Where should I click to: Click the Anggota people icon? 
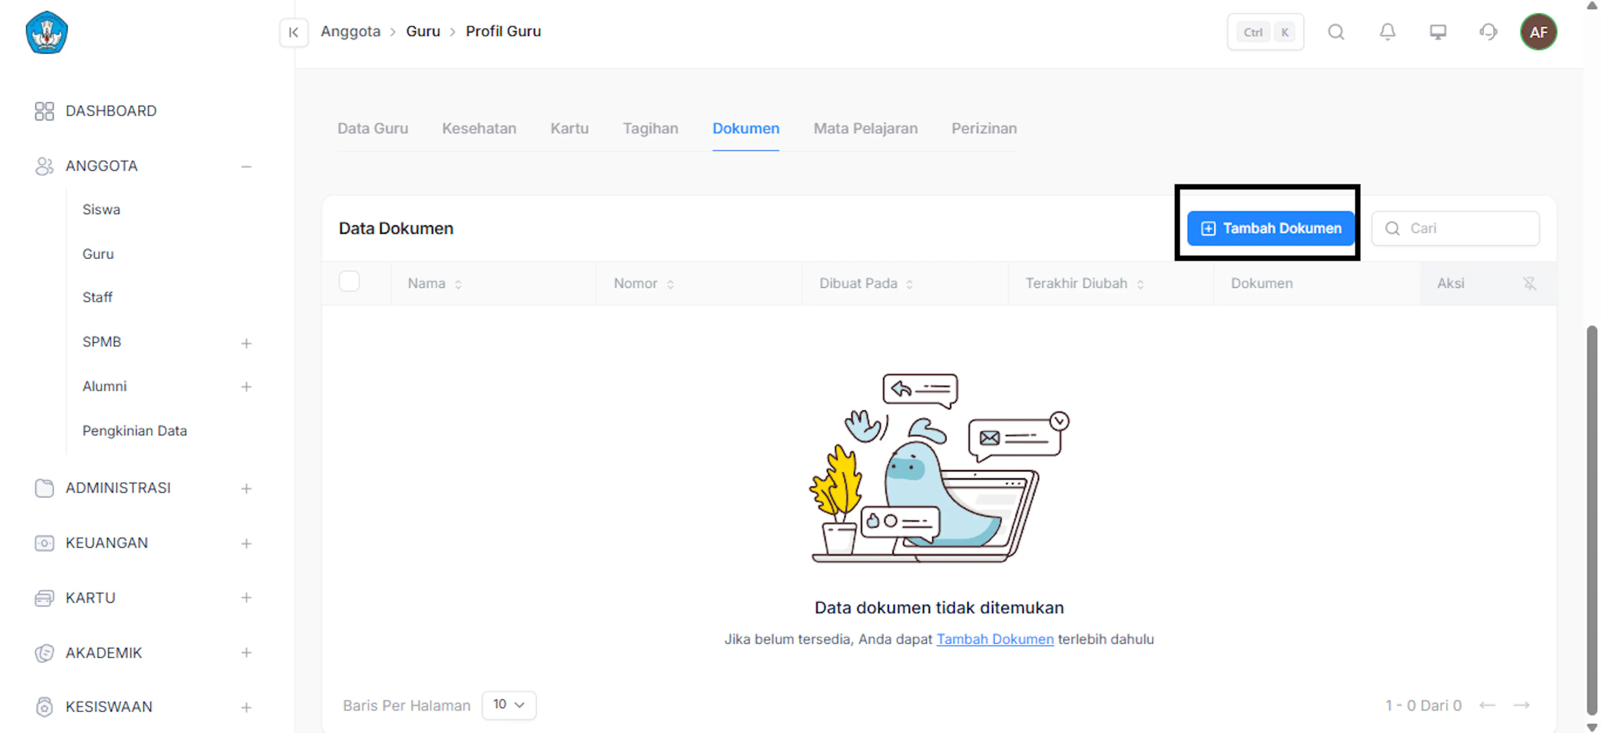click(x=44, y=166)
